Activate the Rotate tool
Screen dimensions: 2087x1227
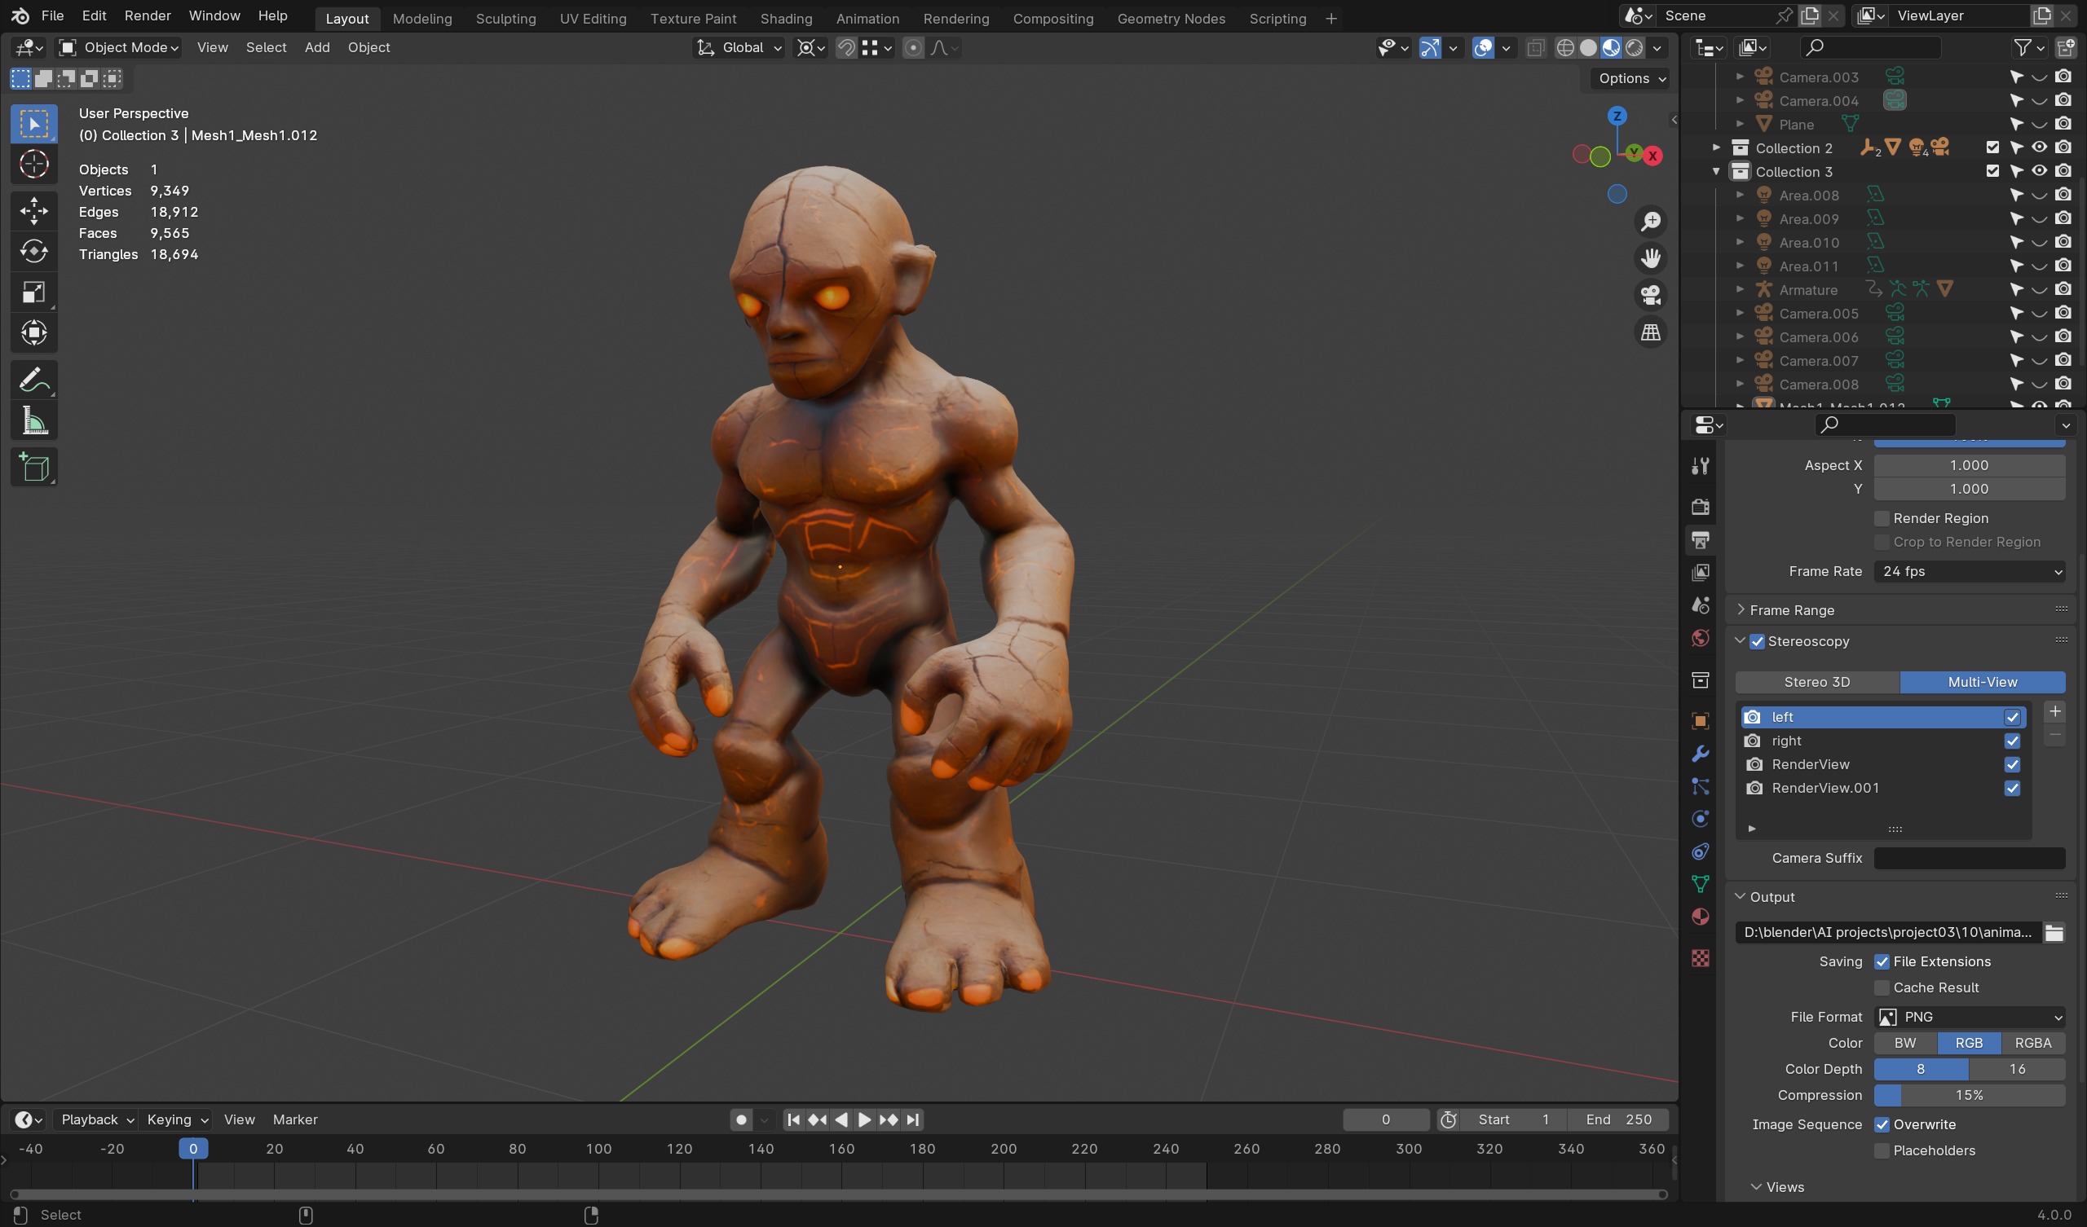pyautogui.click(x=34, y=251)
